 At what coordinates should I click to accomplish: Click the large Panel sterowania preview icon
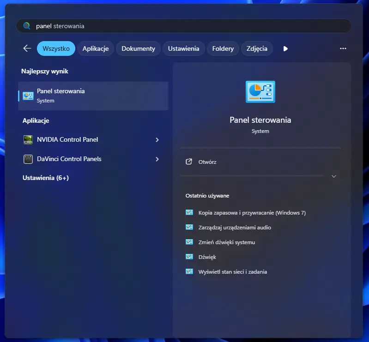click(x=260, y=92)
